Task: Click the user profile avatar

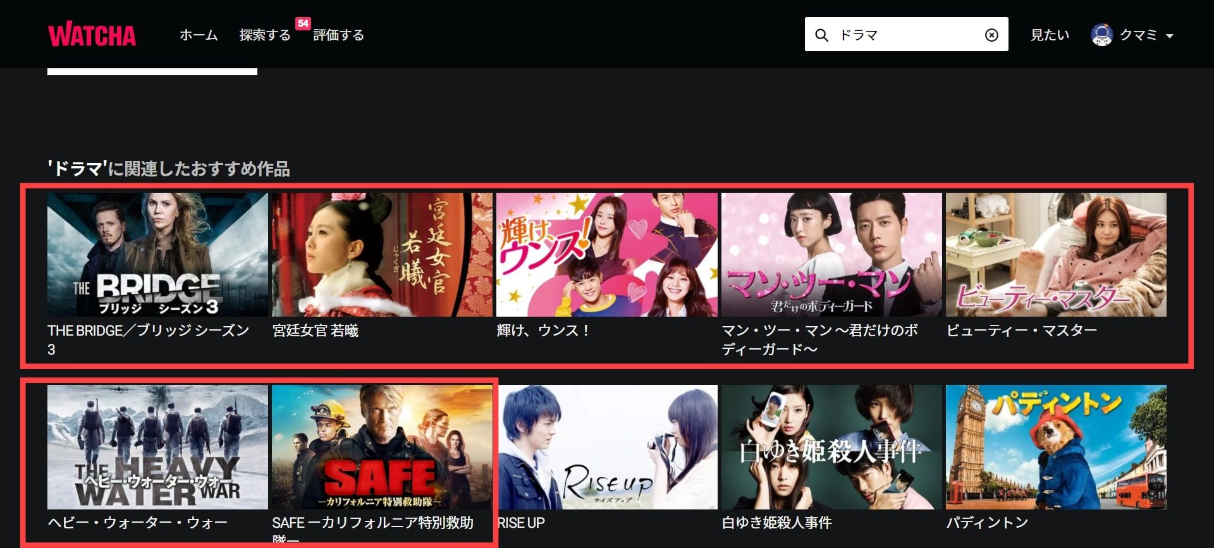Action: (x=1101, y=35)
